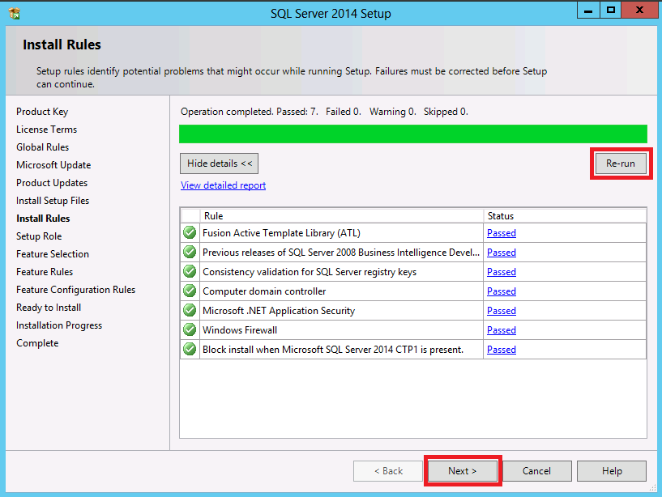Proceed with the Next button
The width and height of the screenshot is (662, 497).
tap(463, 471)
